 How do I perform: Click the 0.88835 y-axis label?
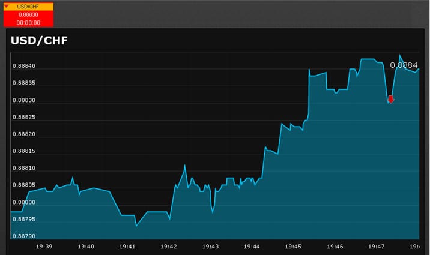click(24, 83)
